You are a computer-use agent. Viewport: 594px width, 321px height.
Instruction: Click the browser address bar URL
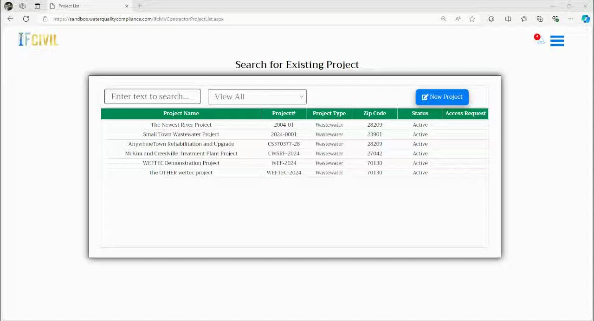click(138, 19)
